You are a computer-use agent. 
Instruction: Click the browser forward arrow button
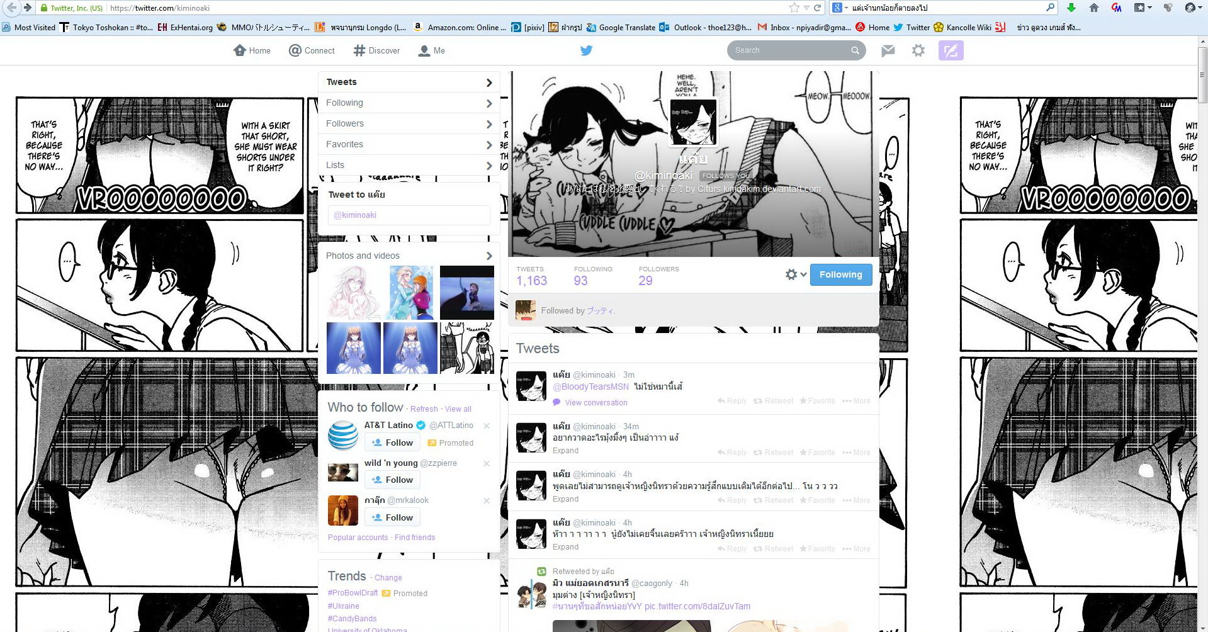pyautogui.click(x=27, y=8)
